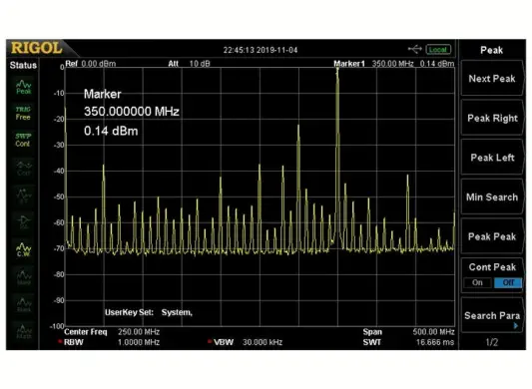Click the 1/2 menu page indicator
532x389 pixels.
492,342
